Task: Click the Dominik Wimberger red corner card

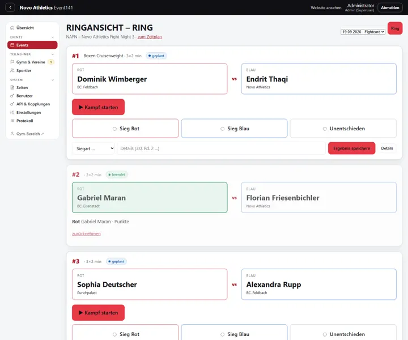Action: click(x=150, y=79)
